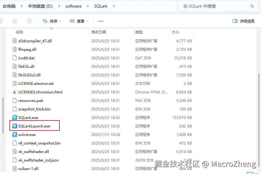Open the 查看 view dropdown

79,21
